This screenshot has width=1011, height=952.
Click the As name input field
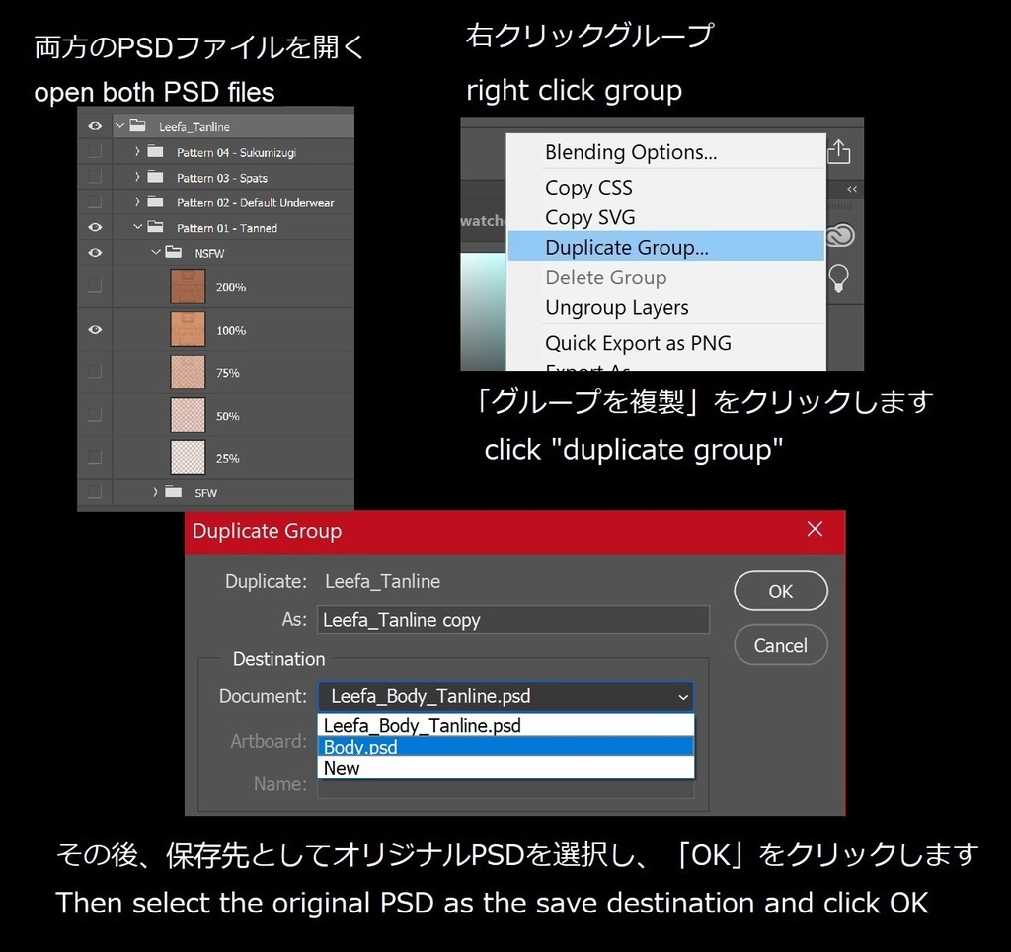pyautogui.click(x=513, y=619)
